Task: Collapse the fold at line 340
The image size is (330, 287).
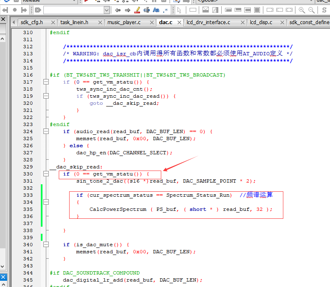Action: click(x=46, y=245)
